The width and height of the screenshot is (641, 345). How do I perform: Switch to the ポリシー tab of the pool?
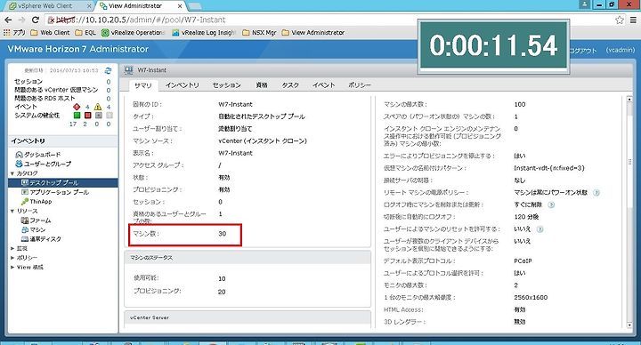(360, 85)
